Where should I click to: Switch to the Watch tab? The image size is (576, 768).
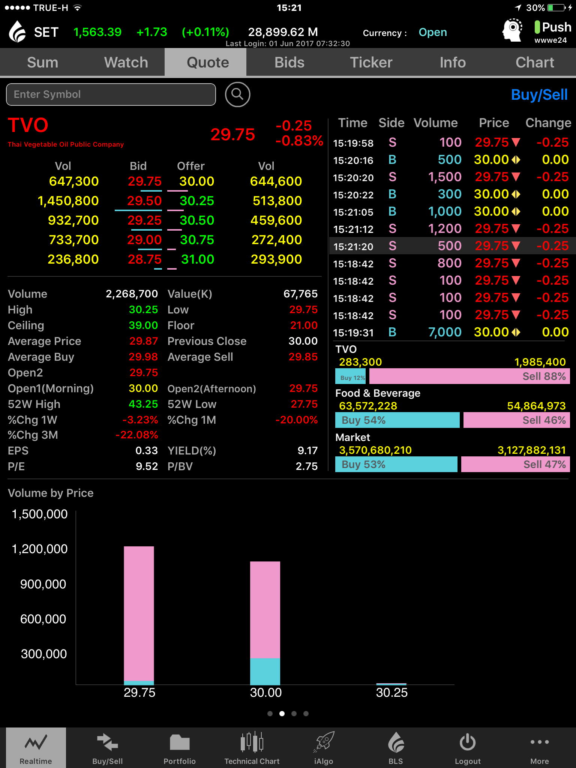point(126,62)
